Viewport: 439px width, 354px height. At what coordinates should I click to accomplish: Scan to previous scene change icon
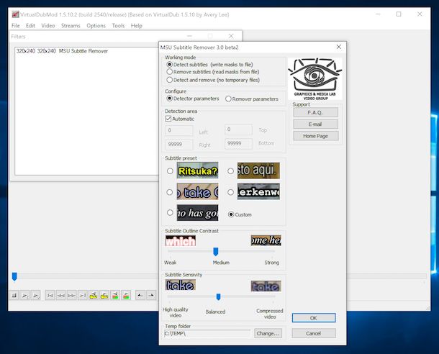pos(115,295)
